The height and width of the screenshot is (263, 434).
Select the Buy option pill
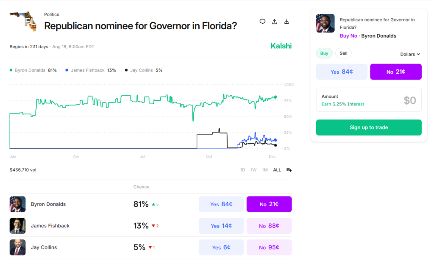pos(324,53)
